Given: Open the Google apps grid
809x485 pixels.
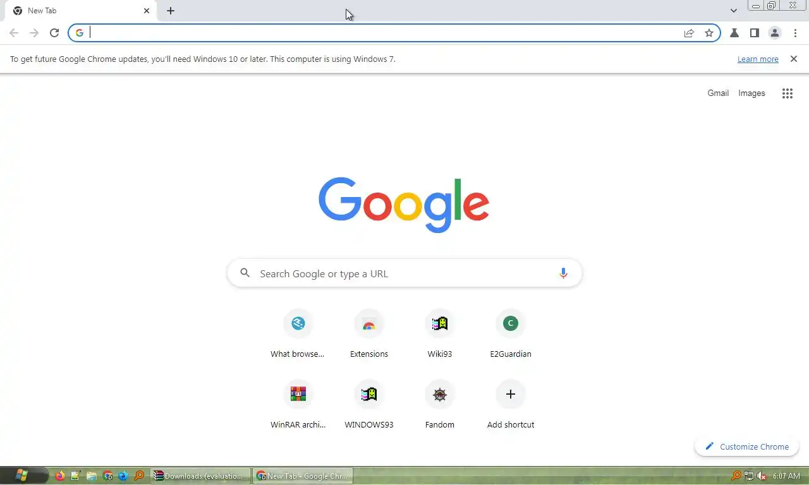Looking at the screenshot, I should (787, 93).
